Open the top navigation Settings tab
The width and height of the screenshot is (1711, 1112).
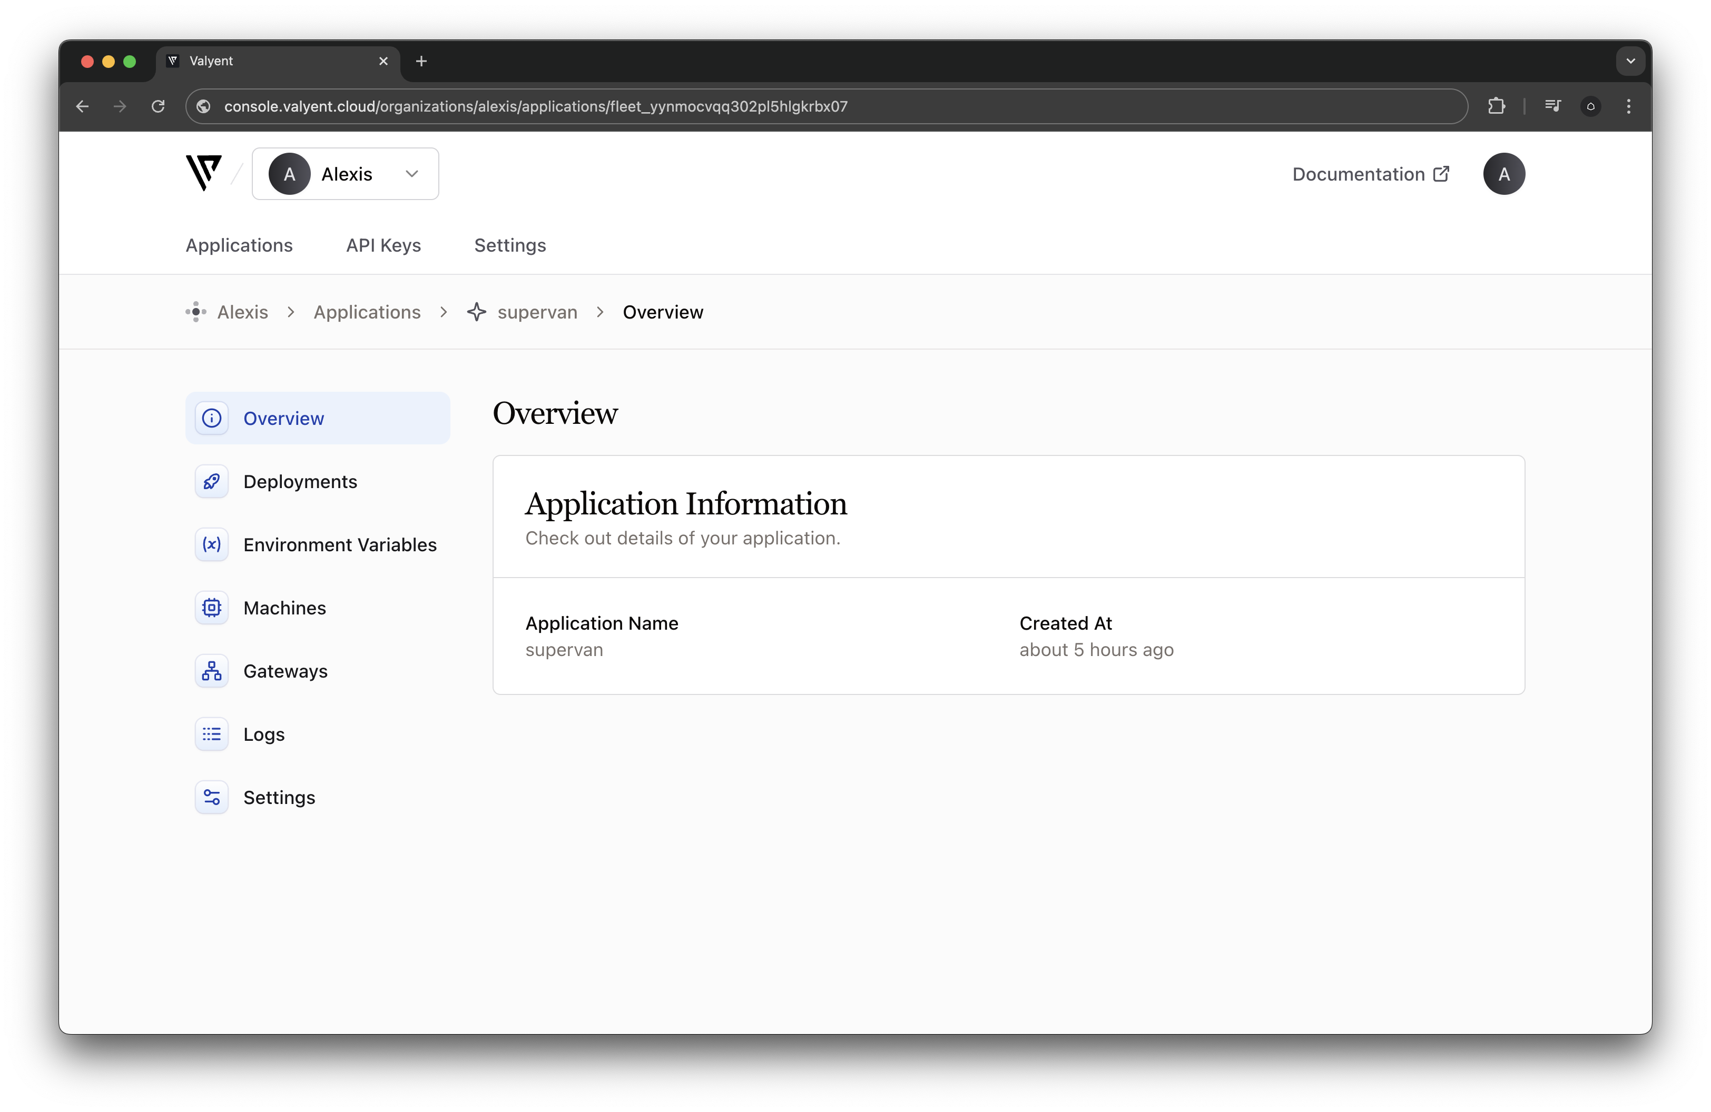pyautogui.click(x=510, y=246)
